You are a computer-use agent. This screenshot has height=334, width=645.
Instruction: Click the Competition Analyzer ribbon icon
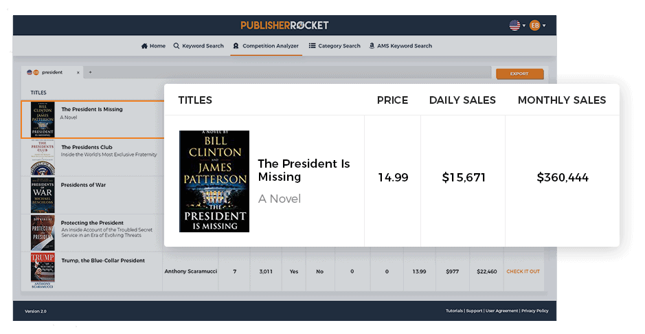pos(236,46)
